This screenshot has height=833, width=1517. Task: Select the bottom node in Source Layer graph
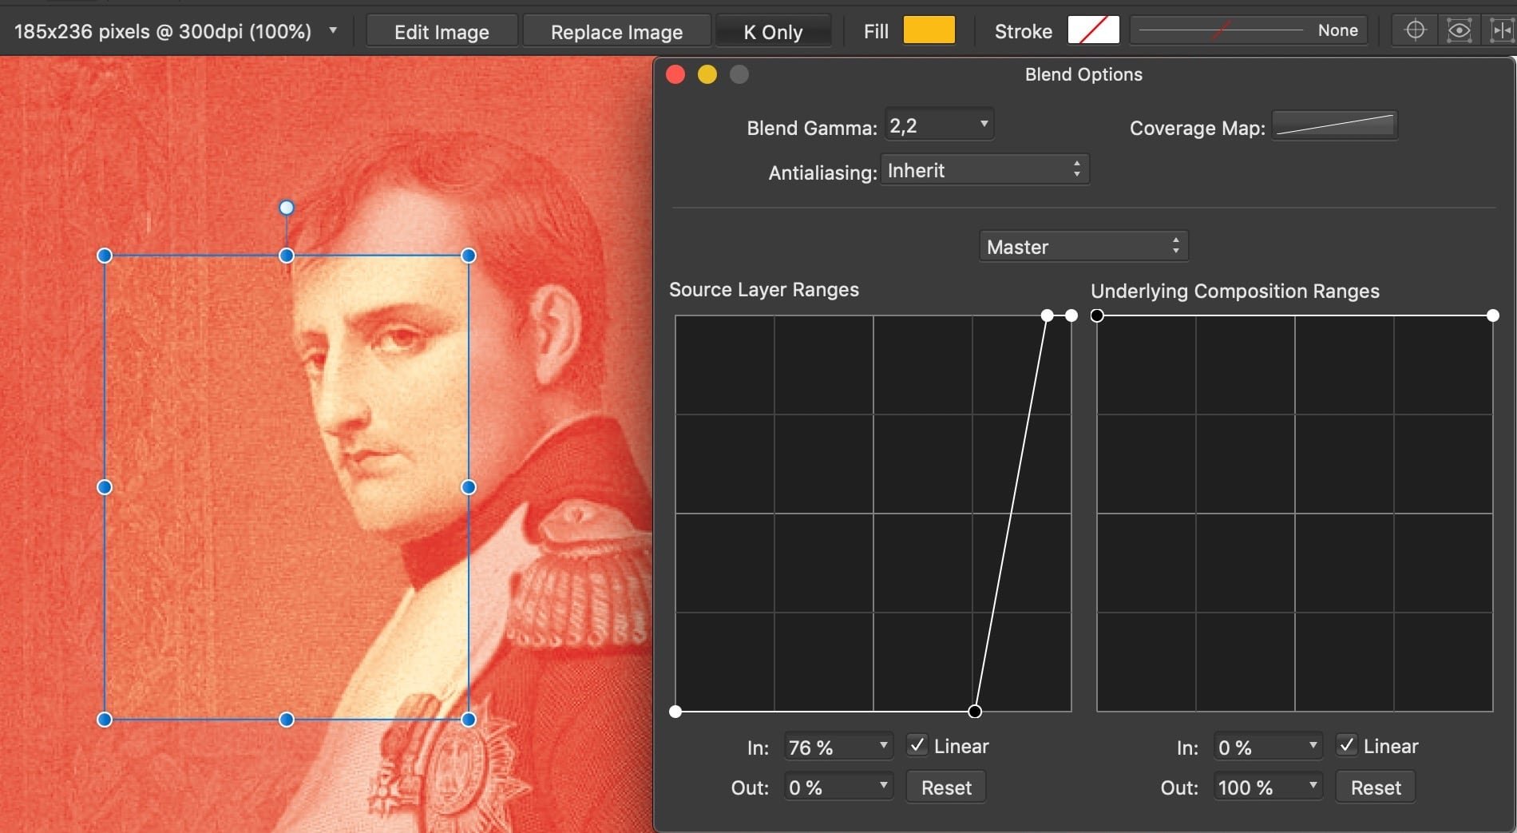pos(975,711)
